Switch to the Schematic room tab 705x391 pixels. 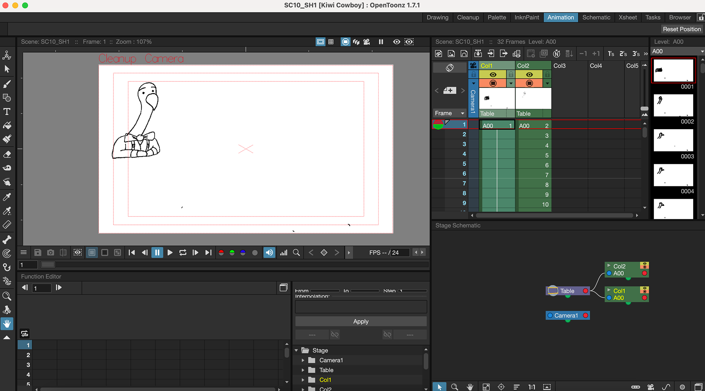pyautogui.click(x=596, y=17)
